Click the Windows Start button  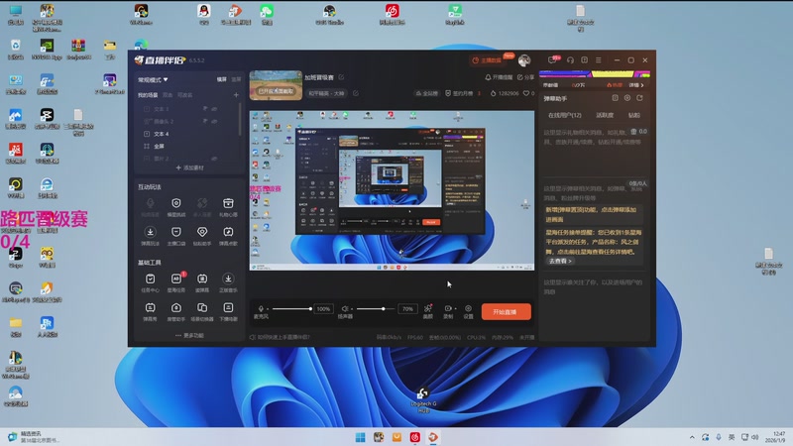(360, 437)
